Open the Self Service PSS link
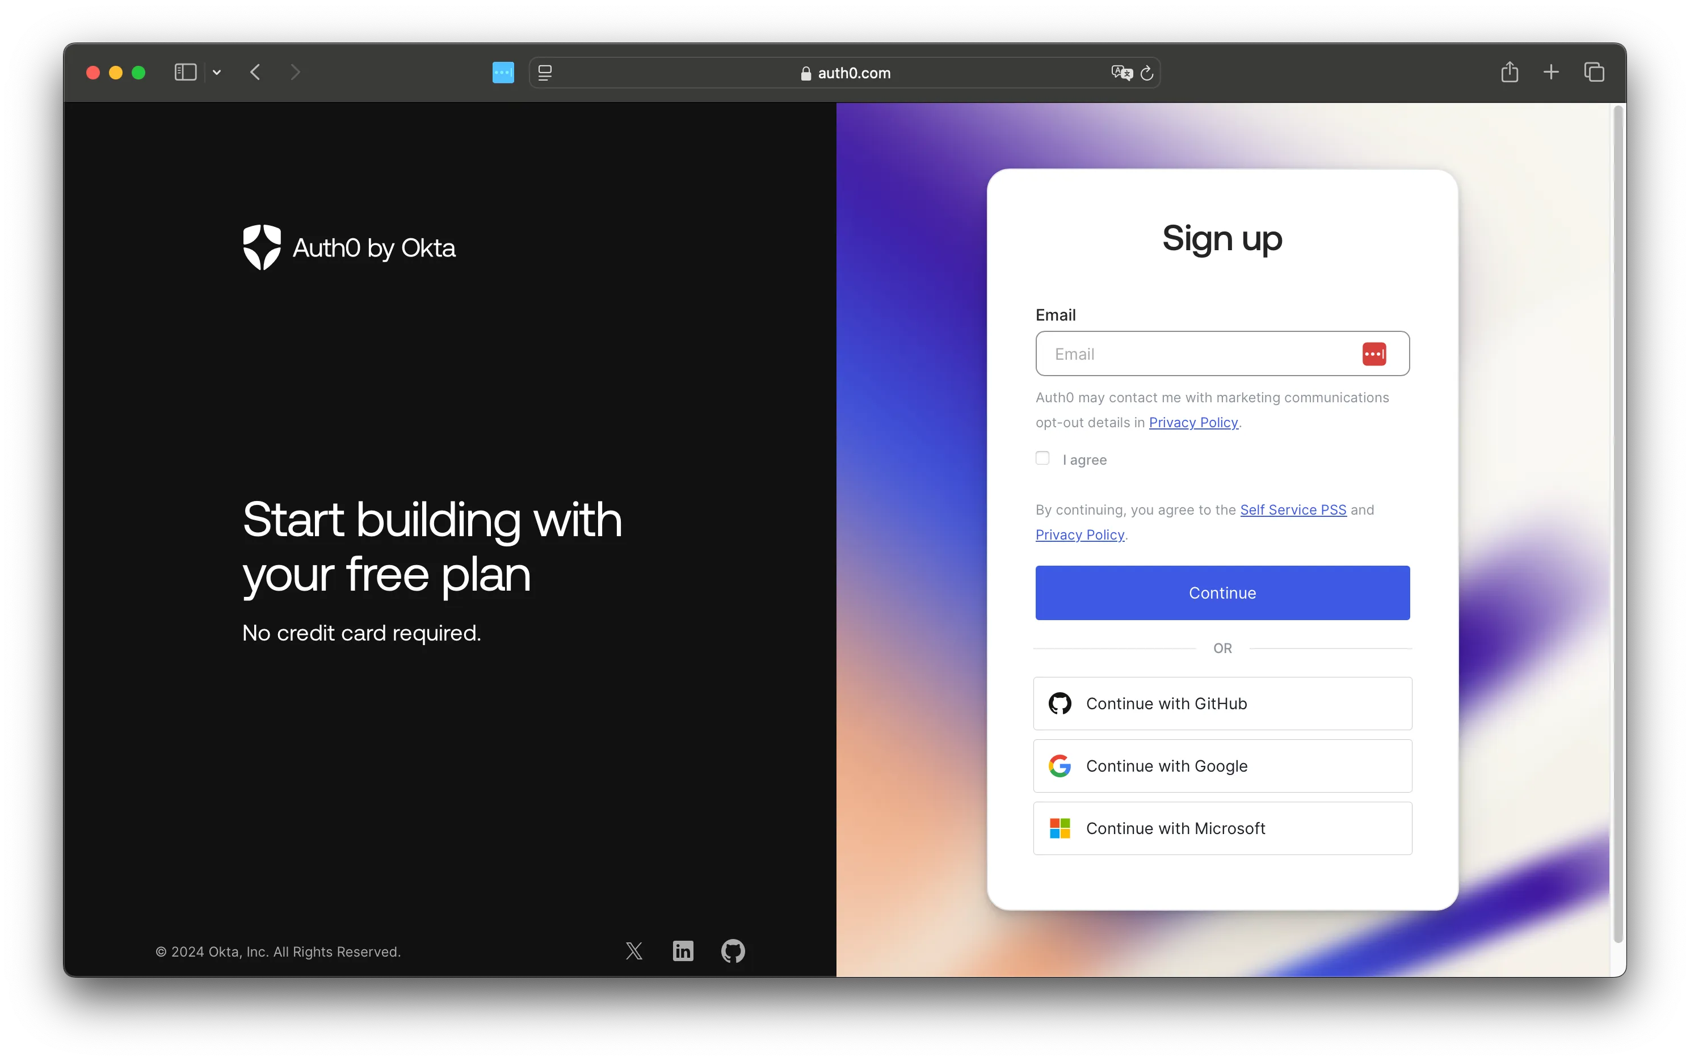 pos(1293,508)
